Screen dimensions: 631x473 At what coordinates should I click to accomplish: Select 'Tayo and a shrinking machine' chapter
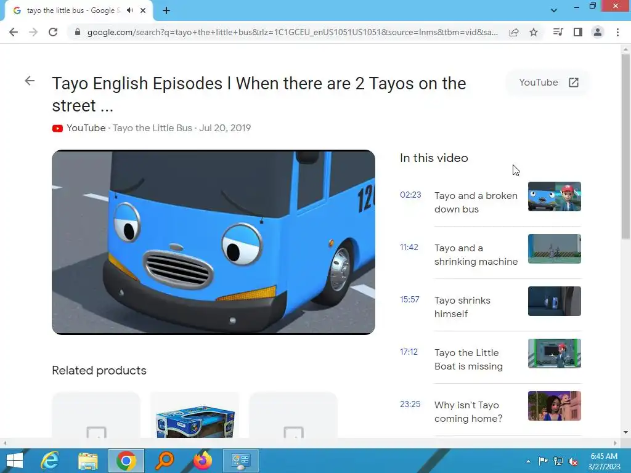(x=476, y=254)
